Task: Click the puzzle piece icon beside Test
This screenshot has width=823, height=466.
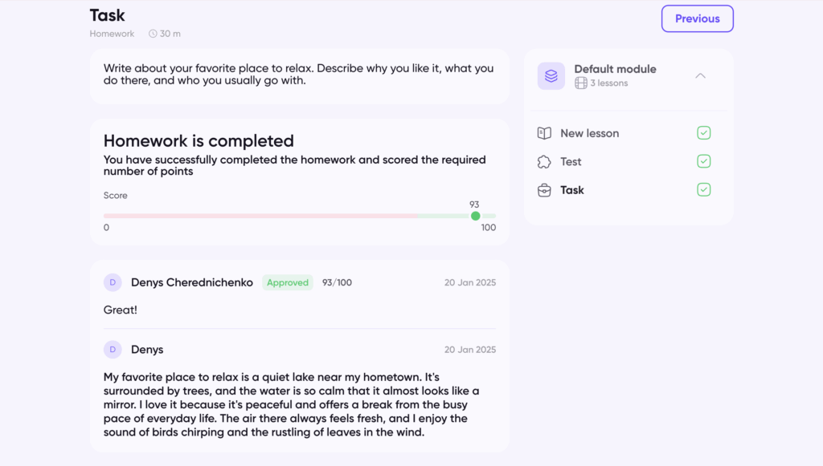Action: (544, 162)
